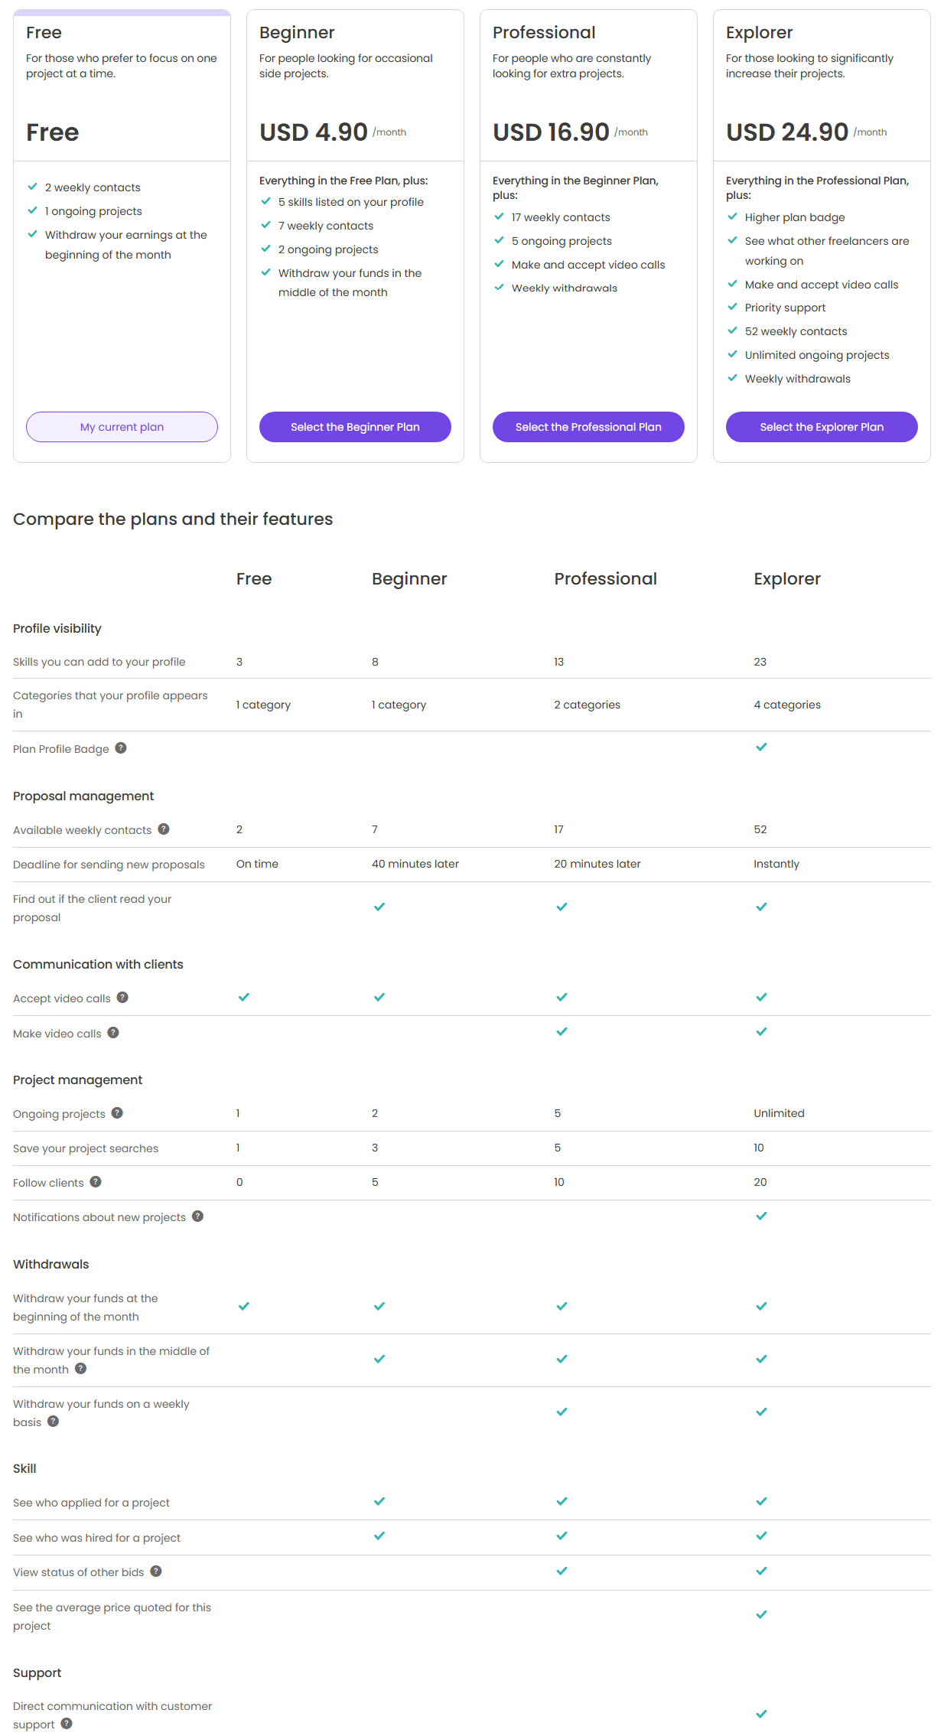Click the Explorer column heading in comparison
Viewport: 944px width, 1736px height.
787,579
